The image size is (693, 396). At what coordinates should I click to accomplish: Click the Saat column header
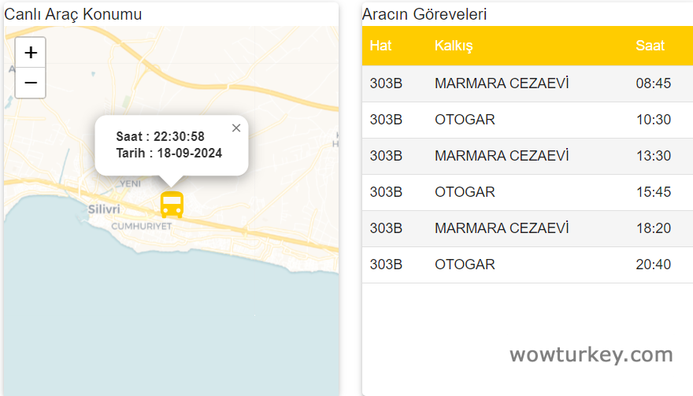650,46
